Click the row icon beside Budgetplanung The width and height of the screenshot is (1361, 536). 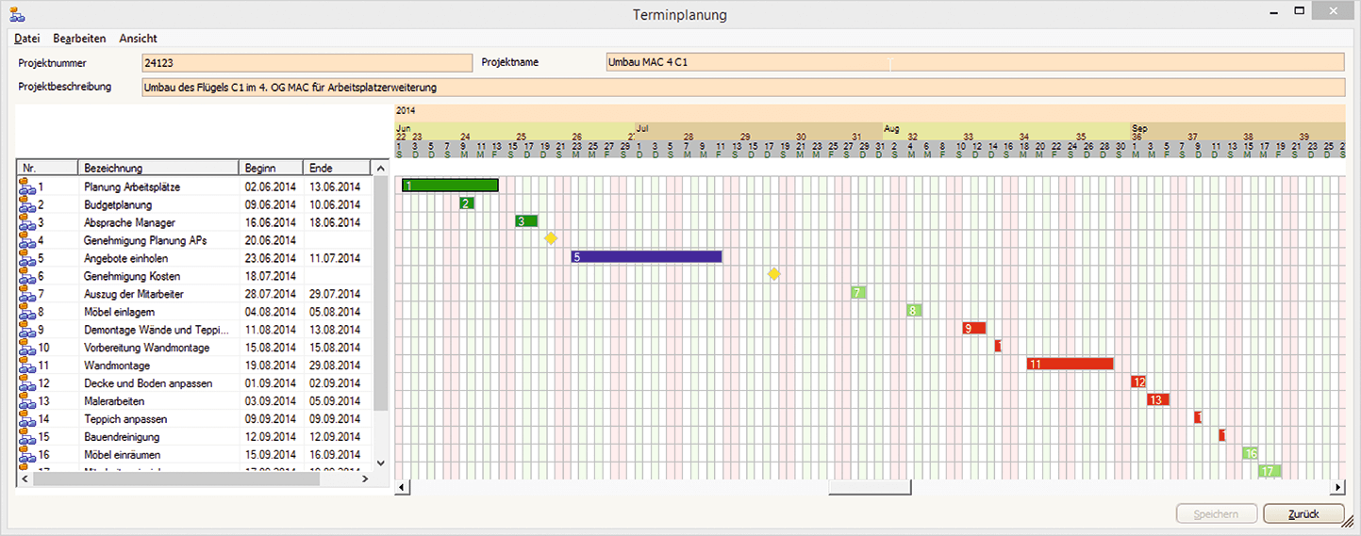coord(26,205)
